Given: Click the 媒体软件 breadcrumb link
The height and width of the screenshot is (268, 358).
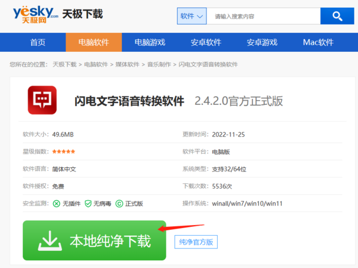Looking at the screenshot, I should click(127, 64).
